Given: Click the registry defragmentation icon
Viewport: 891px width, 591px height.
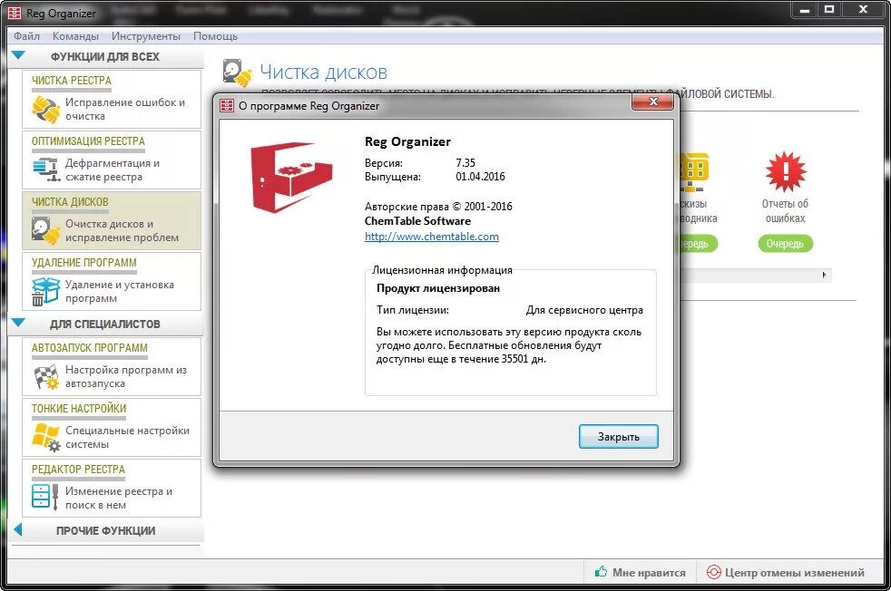Looking at the screenshot, I should pyautogui.click(x=45, y=170).
